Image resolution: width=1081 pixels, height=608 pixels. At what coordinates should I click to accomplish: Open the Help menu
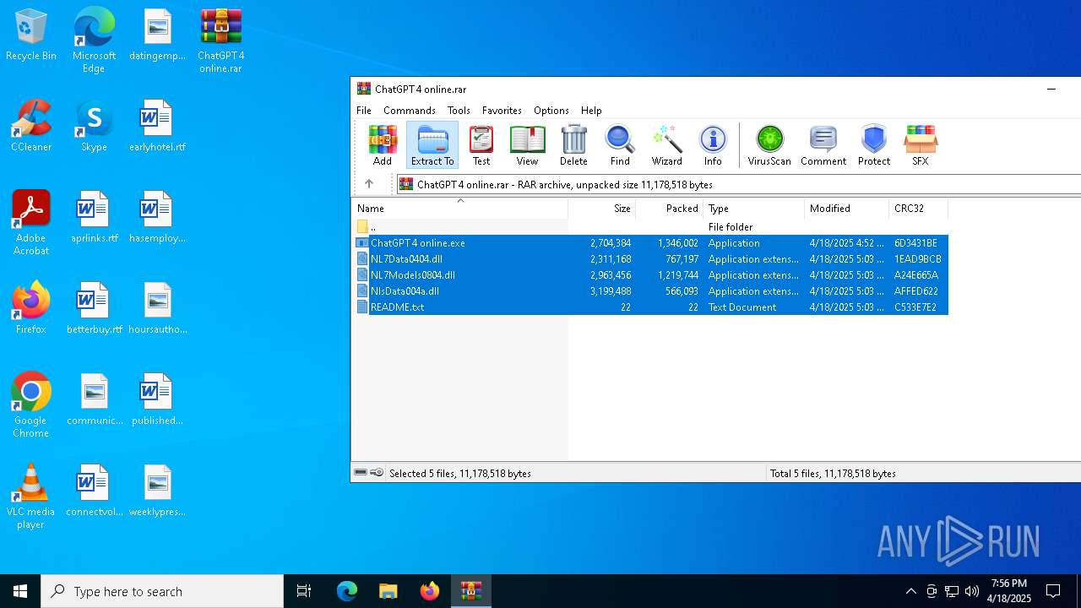(x=591, y=111)
